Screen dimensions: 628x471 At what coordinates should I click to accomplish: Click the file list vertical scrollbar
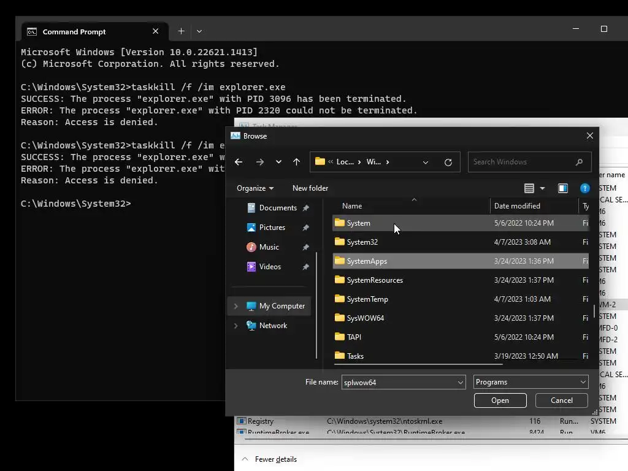coord(594,312)
